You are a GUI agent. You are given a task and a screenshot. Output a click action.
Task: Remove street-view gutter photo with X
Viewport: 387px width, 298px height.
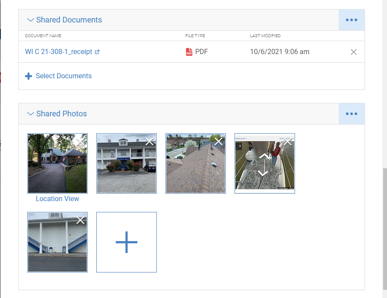pyautogui.click(x=288, y=141)
